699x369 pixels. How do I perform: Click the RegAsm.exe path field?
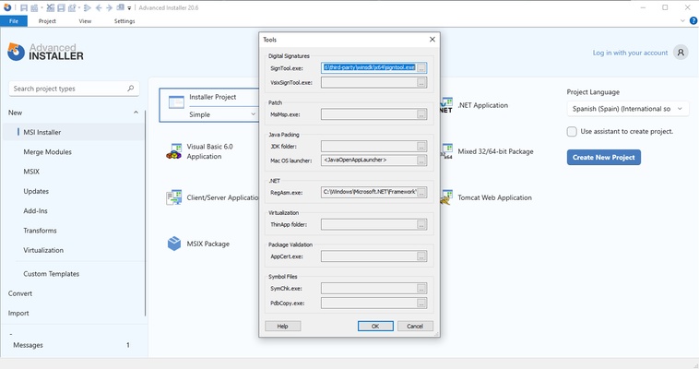pos(369,192)
